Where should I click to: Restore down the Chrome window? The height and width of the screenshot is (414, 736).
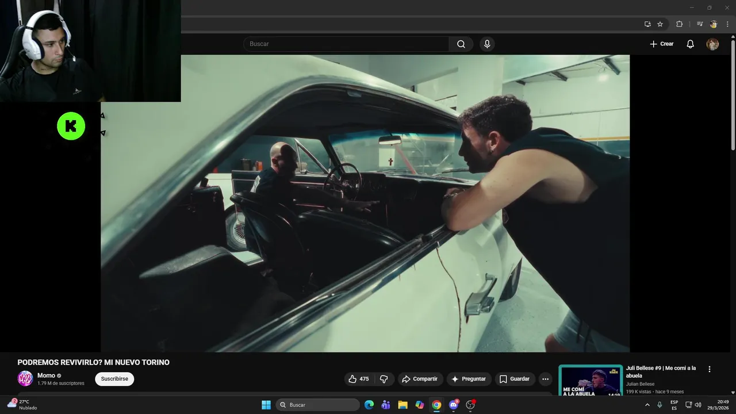point(709,7)
